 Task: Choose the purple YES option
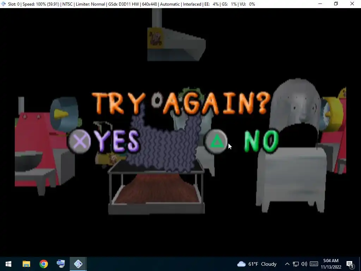117,141
